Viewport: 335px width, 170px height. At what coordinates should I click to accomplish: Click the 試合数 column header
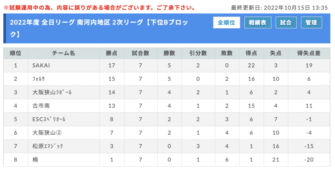tap(141, 53)
